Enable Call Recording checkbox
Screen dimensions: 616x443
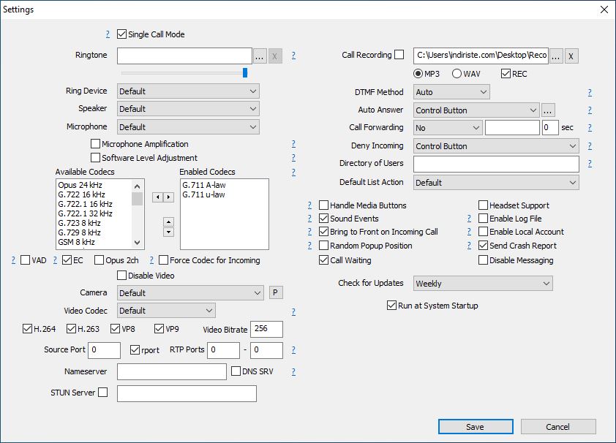tap(399, 55)
